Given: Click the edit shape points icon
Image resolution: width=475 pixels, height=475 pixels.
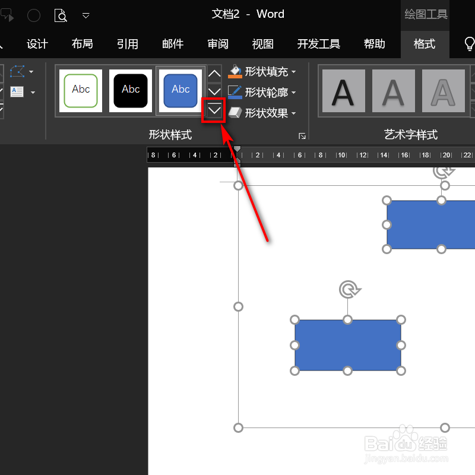Looking at the screenshot, I should click(x=17, y=71).
